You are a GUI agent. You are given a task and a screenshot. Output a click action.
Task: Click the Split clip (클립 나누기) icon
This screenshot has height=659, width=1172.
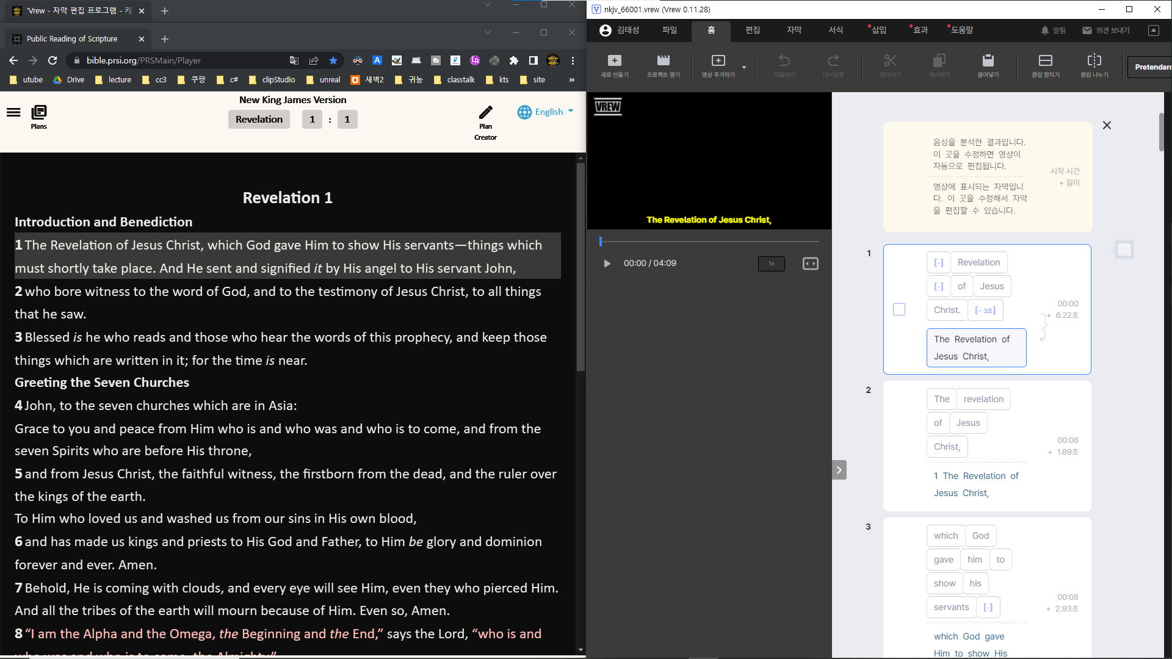click(1094, 61)
